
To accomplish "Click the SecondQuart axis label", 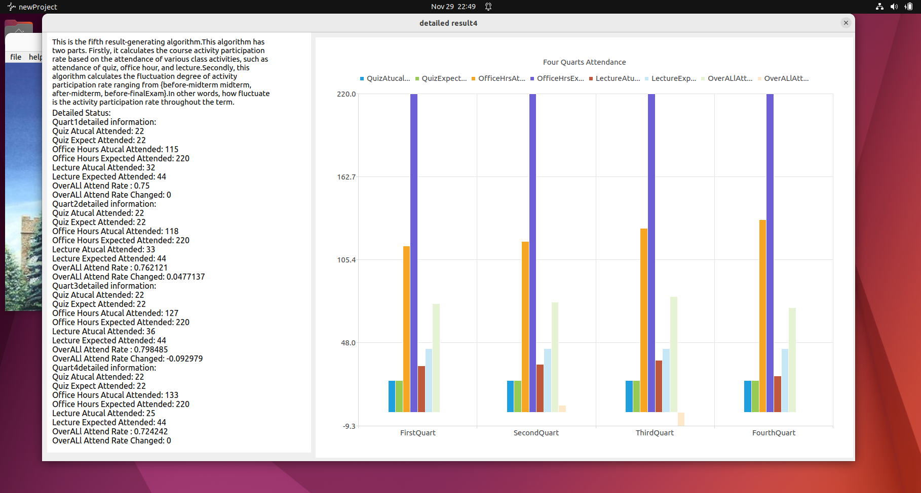I will (536, 433).
